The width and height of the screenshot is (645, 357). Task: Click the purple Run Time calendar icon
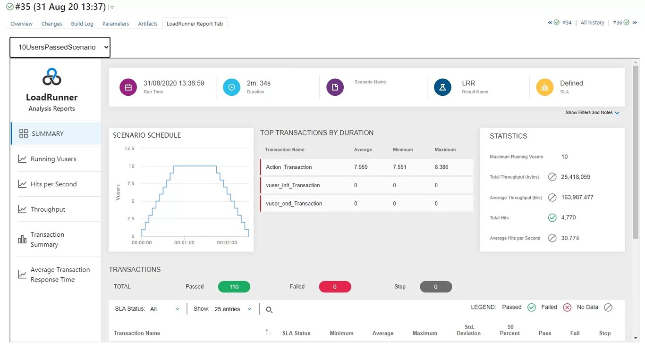[x=128, y=87]
